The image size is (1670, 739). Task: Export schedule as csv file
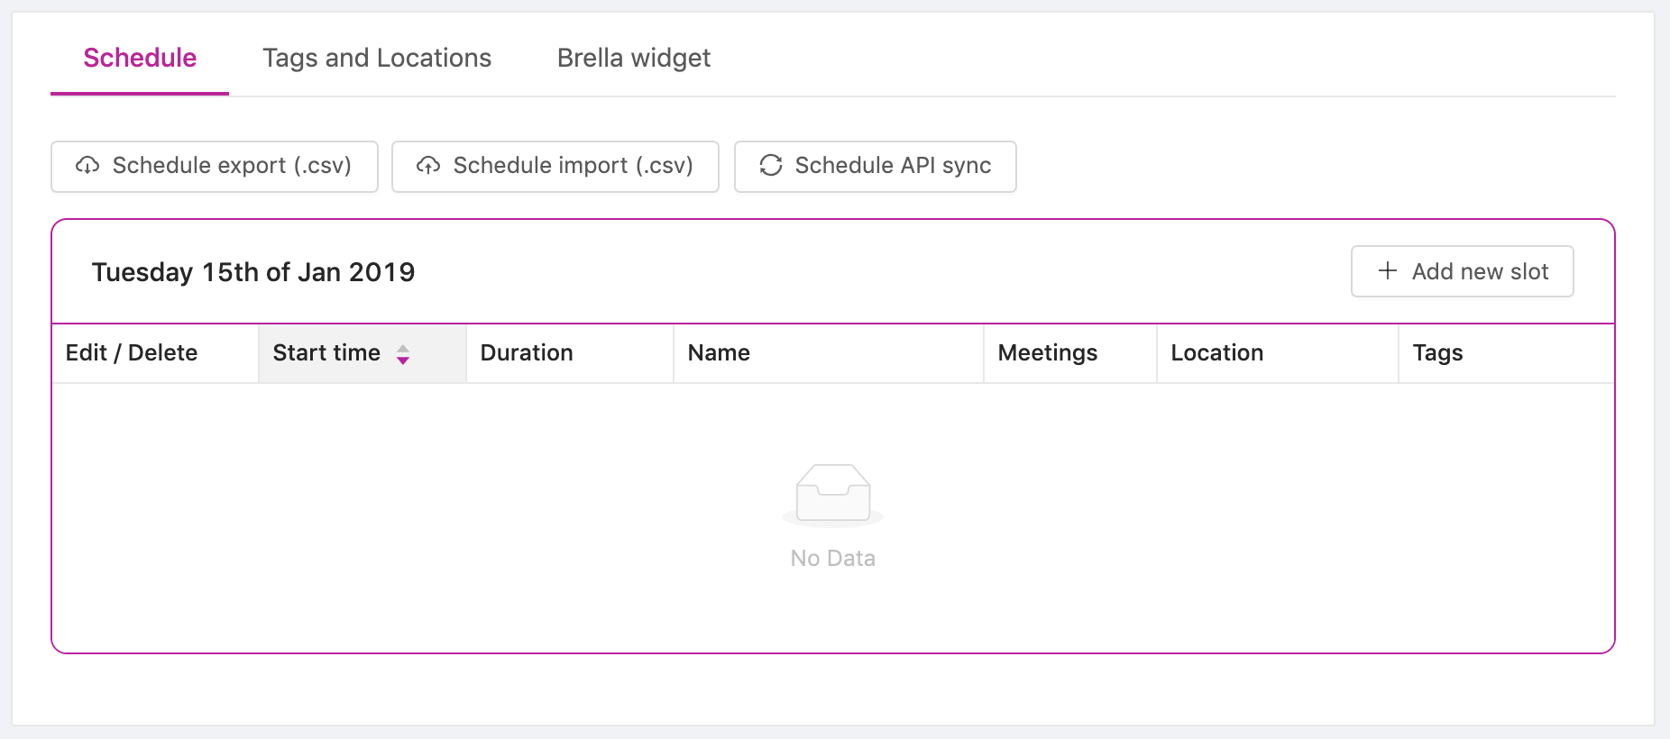click(215, 167)
